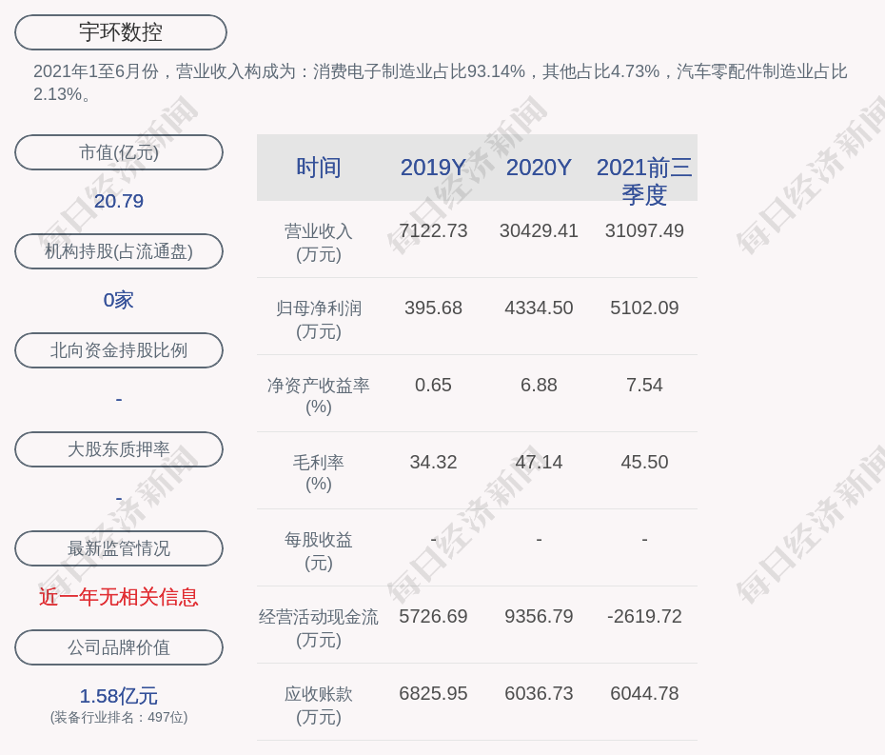Select ROE value 7.54
The image size is (885, 755).
644,386
